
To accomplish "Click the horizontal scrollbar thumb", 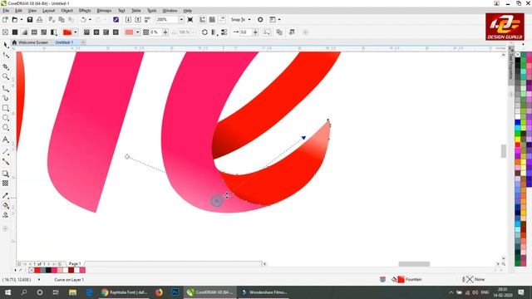I will (414, 264).
